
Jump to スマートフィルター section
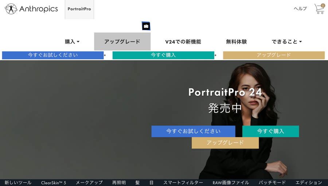point(183,183)
